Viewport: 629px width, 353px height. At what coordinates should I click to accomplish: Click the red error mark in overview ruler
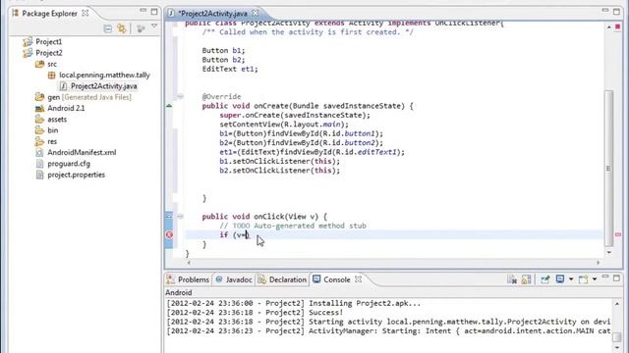click(618, 234)
